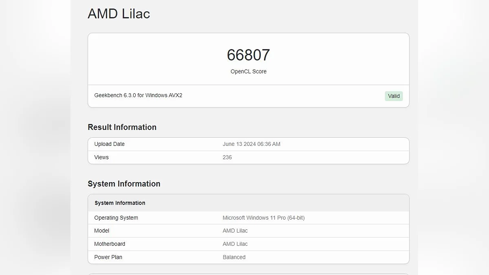Viewport: 489px width, 275px height.
Task: Click the Result Information heading
Action: point(122,127)
